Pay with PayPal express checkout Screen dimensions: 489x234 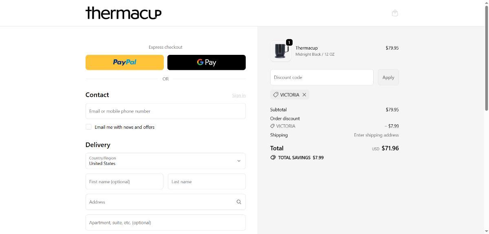[x=124, y=63]
